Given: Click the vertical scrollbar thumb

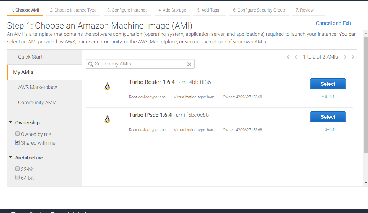Looking at the screenshot, I should [366, 94].
